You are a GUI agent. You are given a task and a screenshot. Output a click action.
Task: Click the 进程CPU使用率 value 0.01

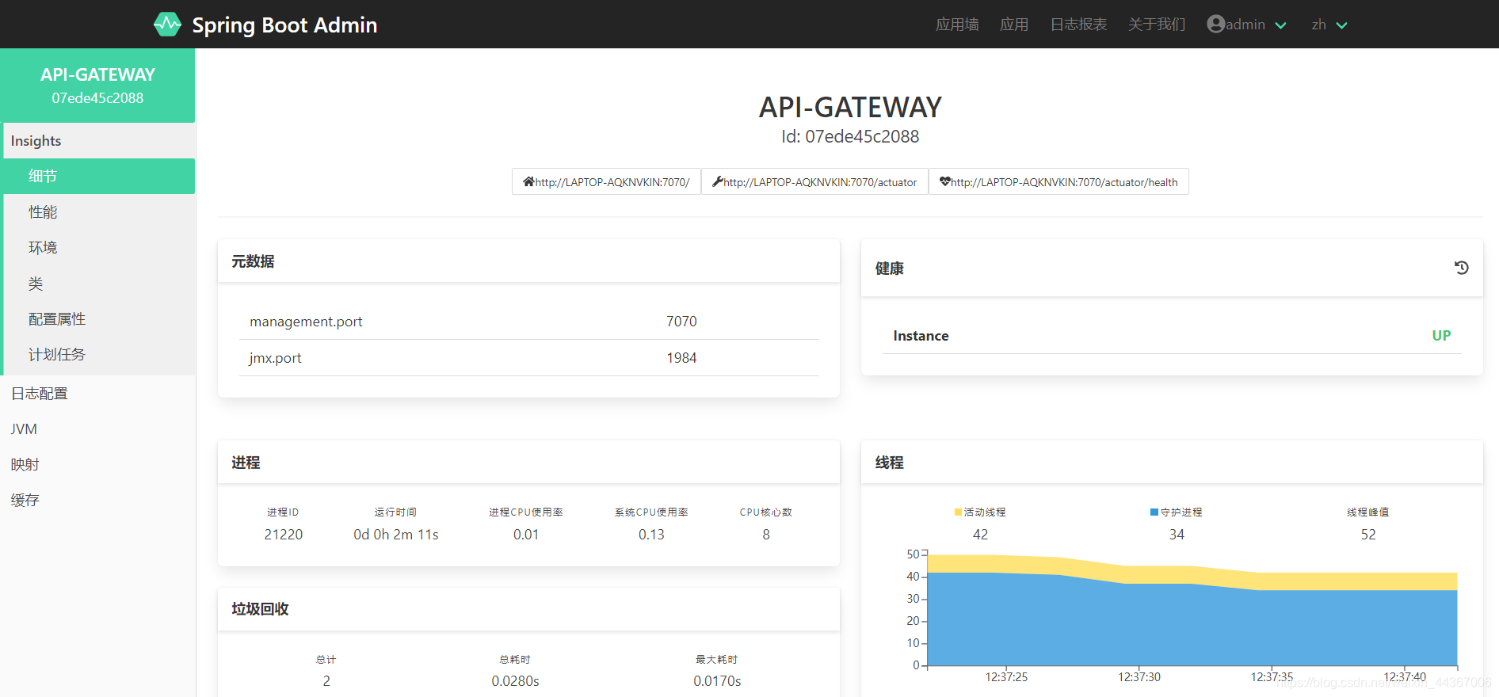coord(526,535)
